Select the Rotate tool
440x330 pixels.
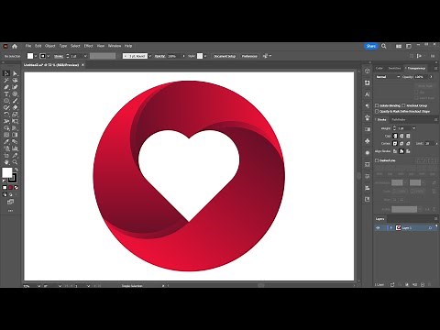(6, 114)
